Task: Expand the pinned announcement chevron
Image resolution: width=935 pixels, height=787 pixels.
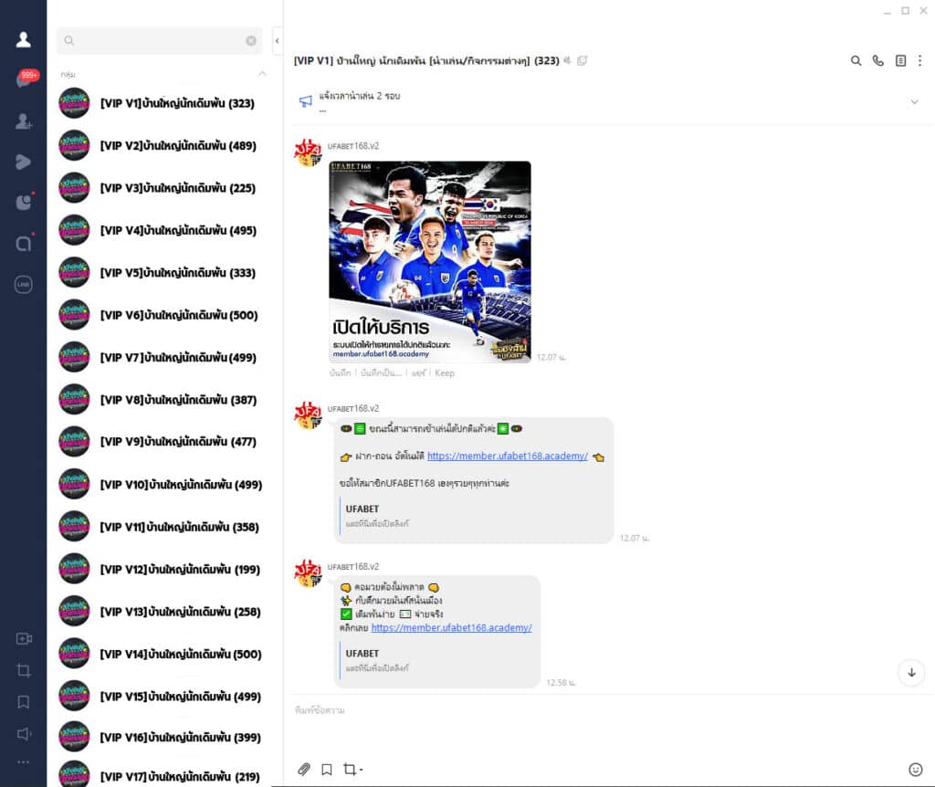Action: tap(913, 102)
